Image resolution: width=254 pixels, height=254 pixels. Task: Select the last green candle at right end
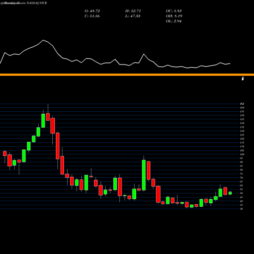click(x=230, y=193)
